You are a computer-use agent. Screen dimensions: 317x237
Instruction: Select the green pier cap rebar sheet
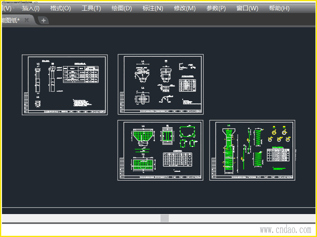click(160, 150)
